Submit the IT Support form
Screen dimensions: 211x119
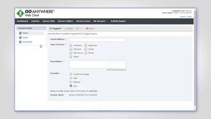point(69,28)
